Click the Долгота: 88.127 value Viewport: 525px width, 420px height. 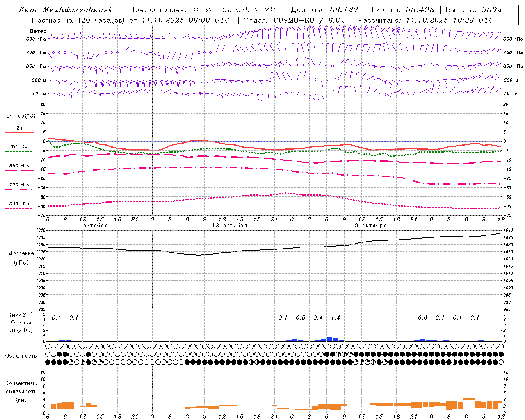[325, 10]
